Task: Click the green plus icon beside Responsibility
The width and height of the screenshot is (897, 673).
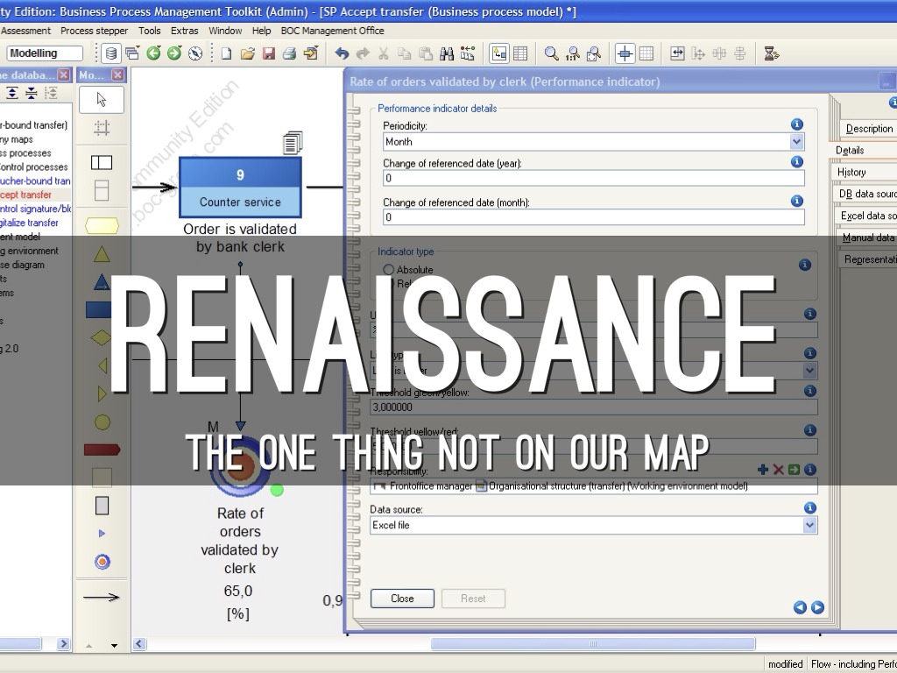Action: click(763, 470)
